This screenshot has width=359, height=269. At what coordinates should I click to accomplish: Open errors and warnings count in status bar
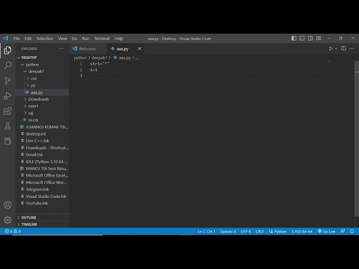[13, 231]
